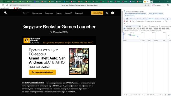Open the Новостная лента menu item
The width and height of the screenshot is (171, 96).
click(37, 13)
